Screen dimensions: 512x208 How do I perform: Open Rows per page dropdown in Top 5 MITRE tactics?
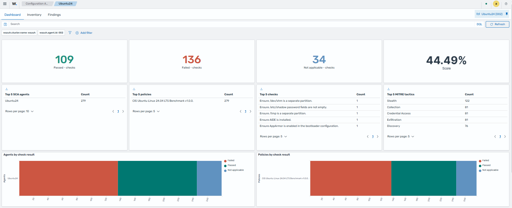(401, 137)
